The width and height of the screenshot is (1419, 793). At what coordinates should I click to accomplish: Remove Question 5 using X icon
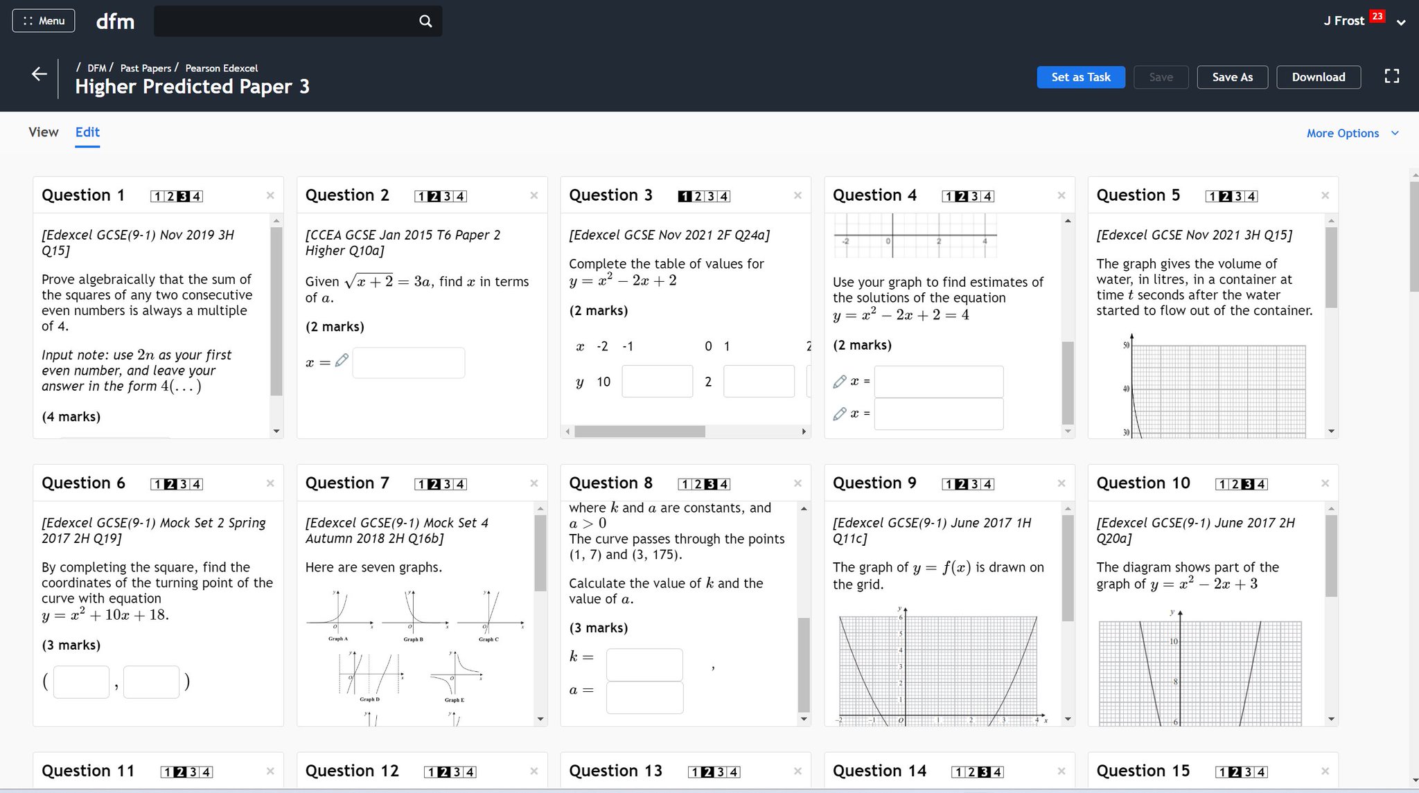[x=1325, y=196]
